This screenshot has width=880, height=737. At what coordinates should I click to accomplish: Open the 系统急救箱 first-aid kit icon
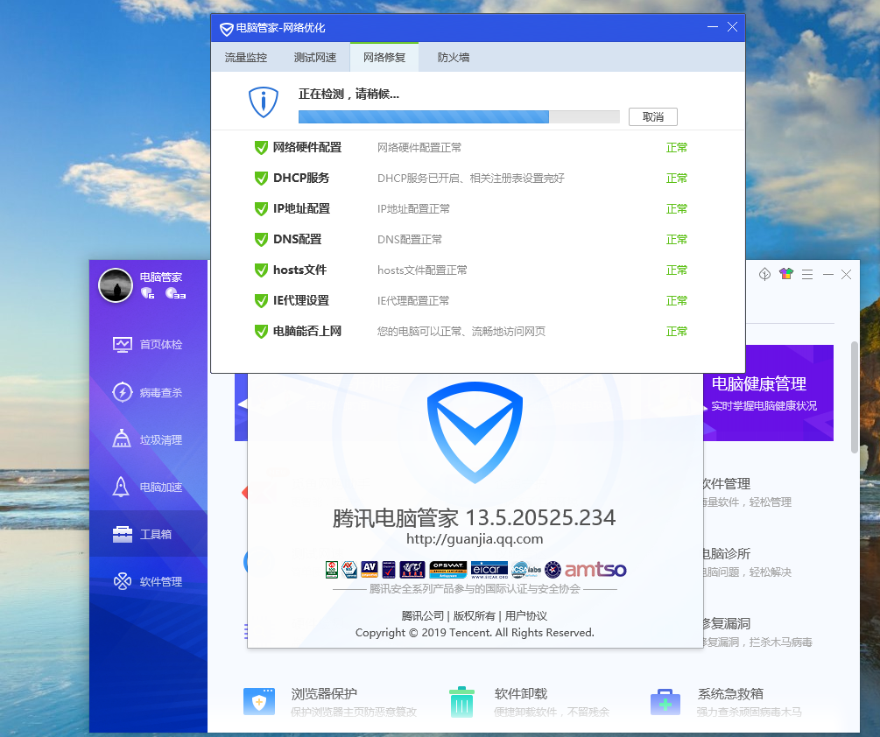[x=665, y=702]
